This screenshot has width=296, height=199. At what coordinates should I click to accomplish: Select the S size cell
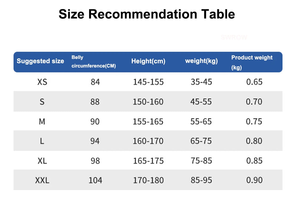[42, 102]
